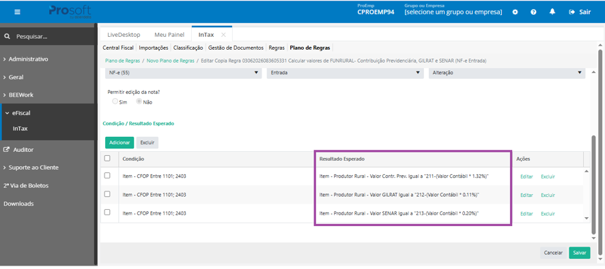
Task: Open Plano de Regras menu
Action: 310,48
